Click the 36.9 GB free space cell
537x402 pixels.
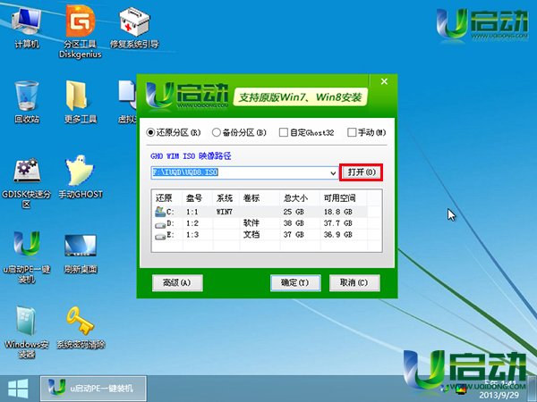(x=338, y=234)
